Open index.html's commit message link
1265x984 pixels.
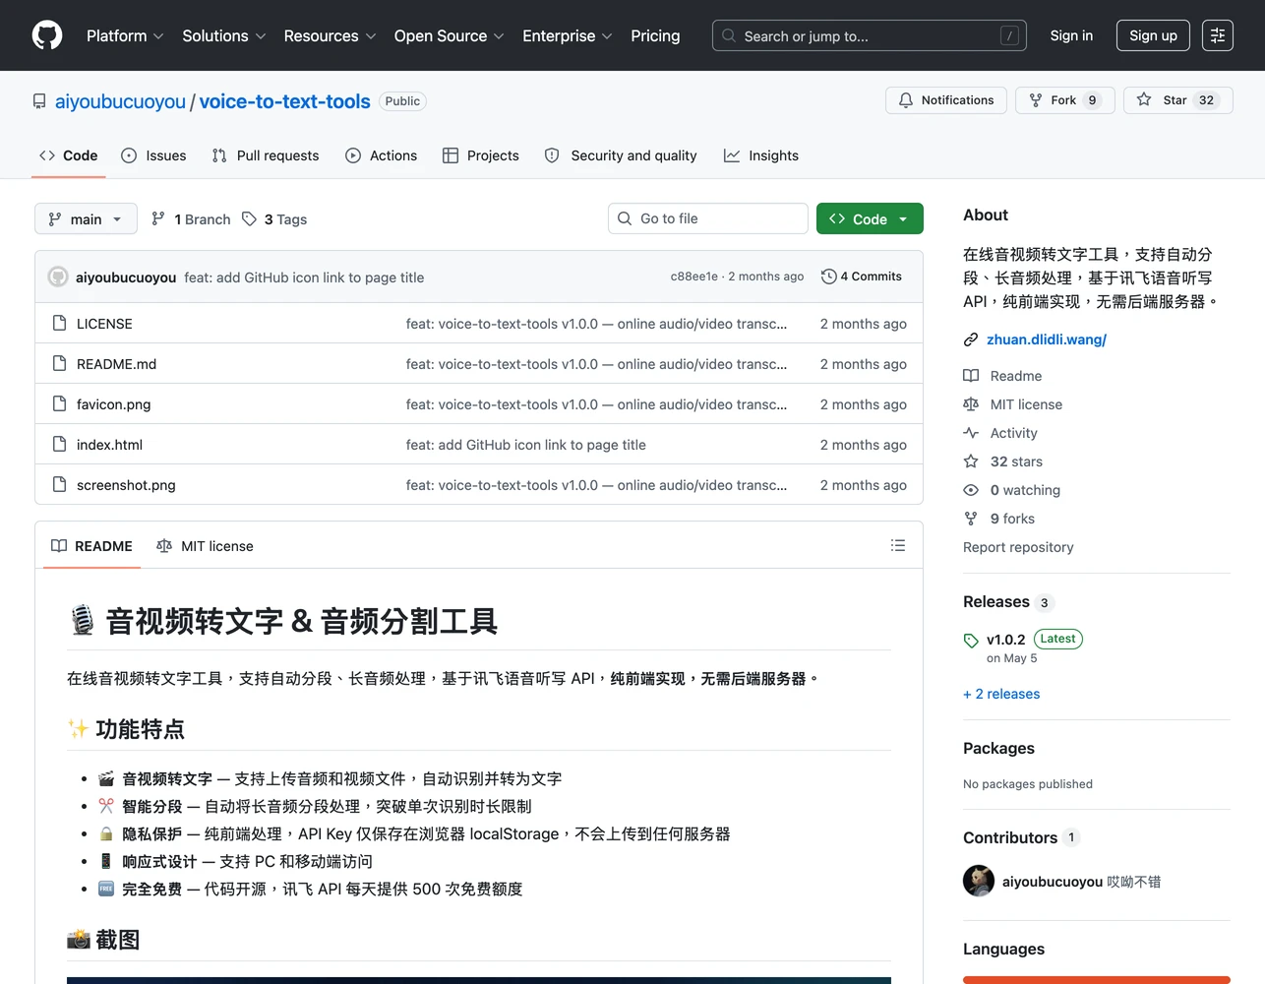(x=526, y=445)
